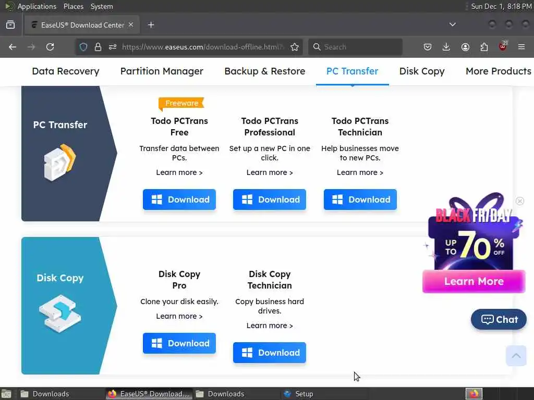Click the Firefox tray icon in bottom panel
Image resolution: width=534 pixels, height=400 pixels.
(x=474, y=394)
